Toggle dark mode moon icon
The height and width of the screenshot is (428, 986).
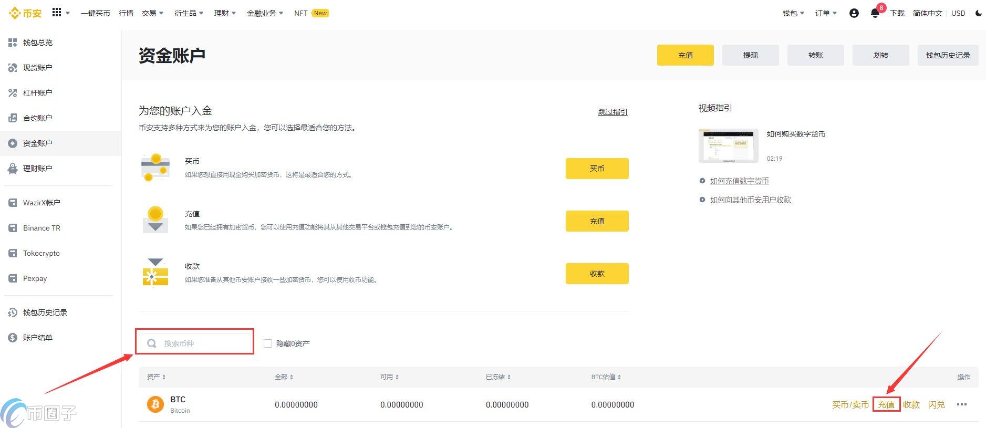point(979,13)
